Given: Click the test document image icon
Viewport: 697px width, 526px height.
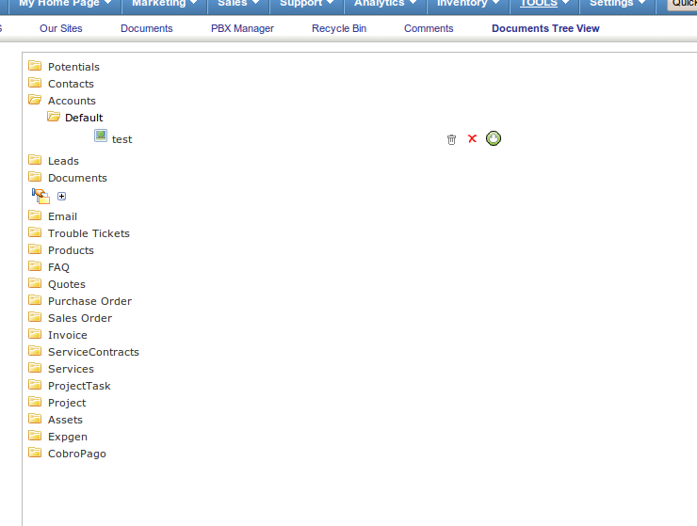Looking at the screenshot, I should coord(101,135).
